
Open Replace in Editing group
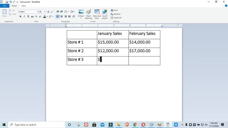tap(115, 14)
